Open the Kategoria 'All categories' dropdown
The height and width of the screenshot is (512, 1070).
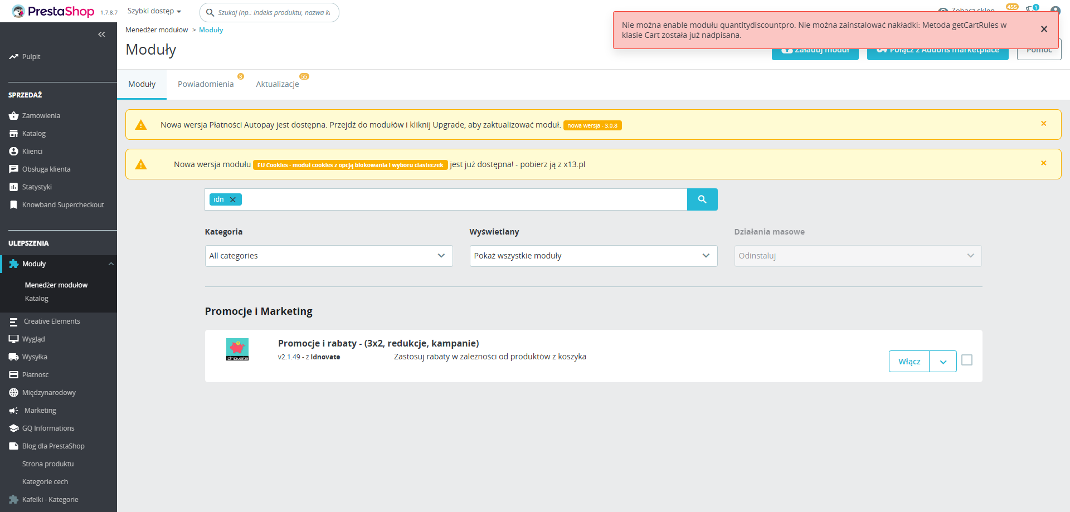(329, 256)
